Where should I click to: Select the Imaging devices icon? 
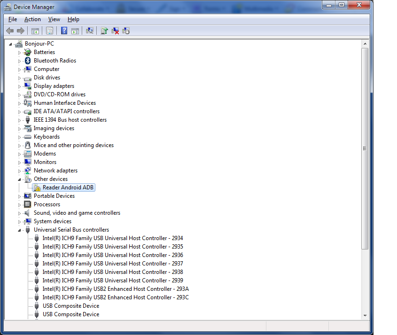pyautogui.click(x=27, y=128)
